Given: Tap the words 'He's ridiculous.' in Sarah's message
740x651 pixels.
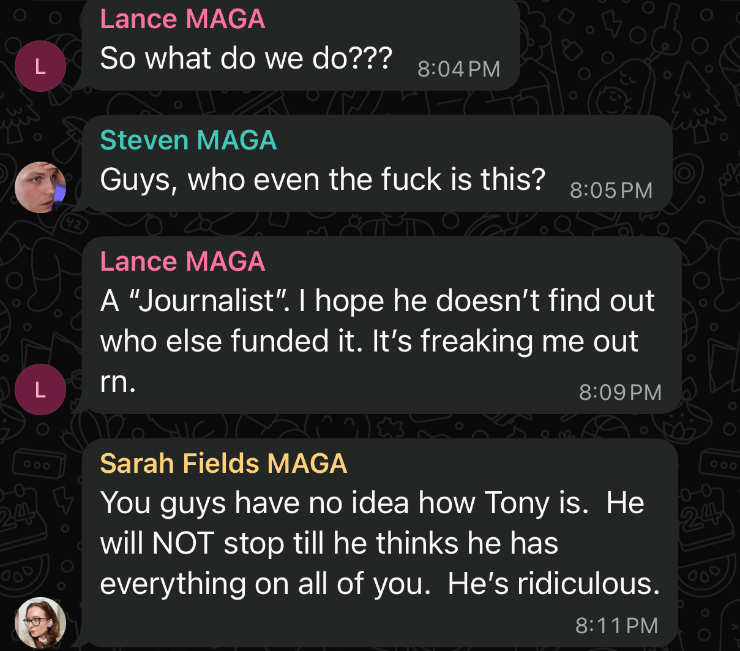Looking at the screenshot, I should pos(553,584).
